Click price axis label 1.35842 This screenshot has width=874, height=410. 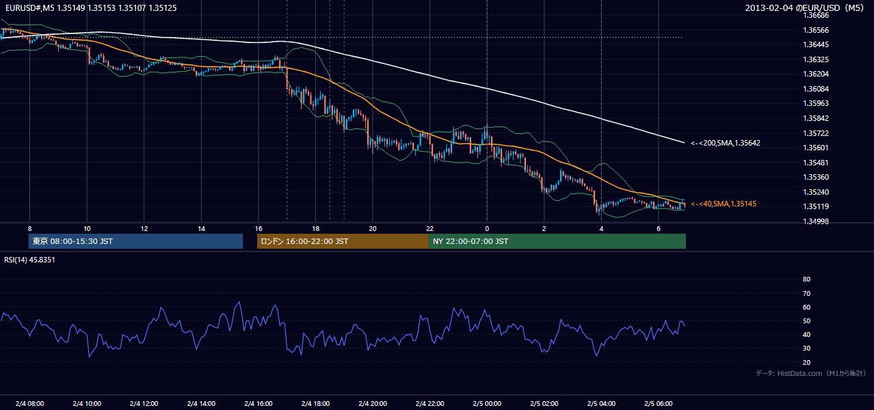[x=817, y=118]
